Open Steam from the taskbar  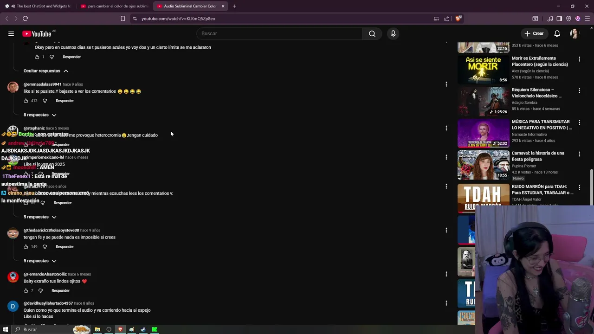click(x=143, y=329)
